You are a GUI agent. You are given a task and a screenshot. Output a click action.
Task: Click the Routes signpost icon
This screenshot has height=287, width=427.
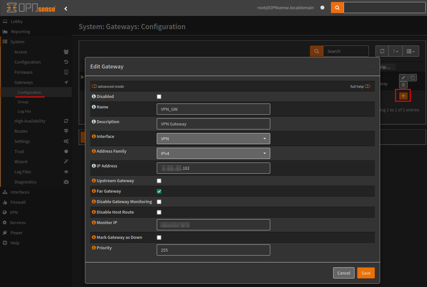click(x=66, y=131)
